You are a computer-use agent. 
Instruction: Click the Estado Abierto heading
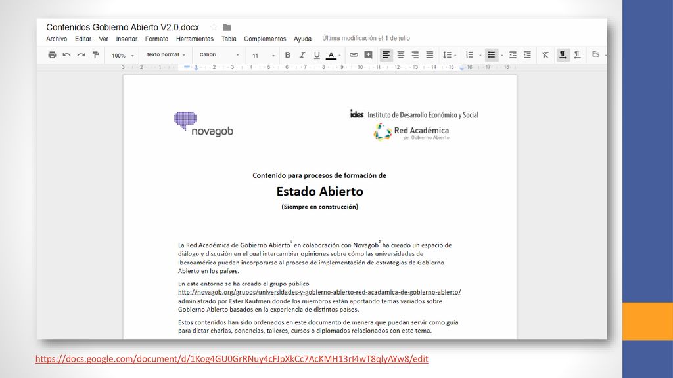tap(320, 191)
